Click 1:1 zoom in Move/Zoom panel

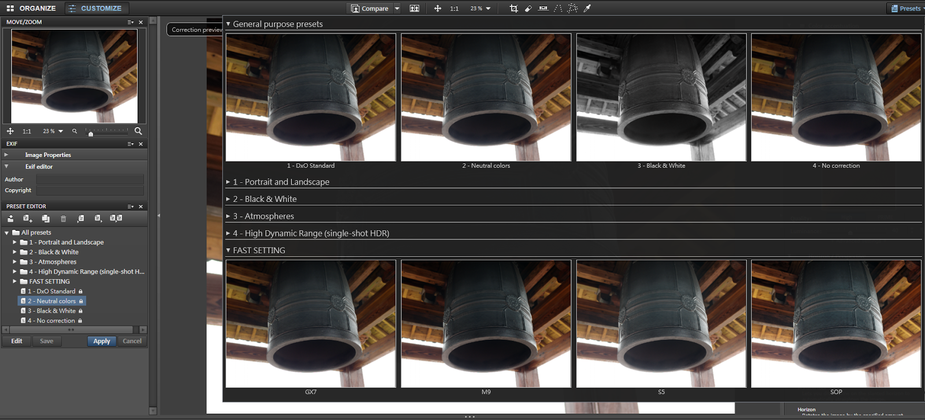(x=27, y=131)
